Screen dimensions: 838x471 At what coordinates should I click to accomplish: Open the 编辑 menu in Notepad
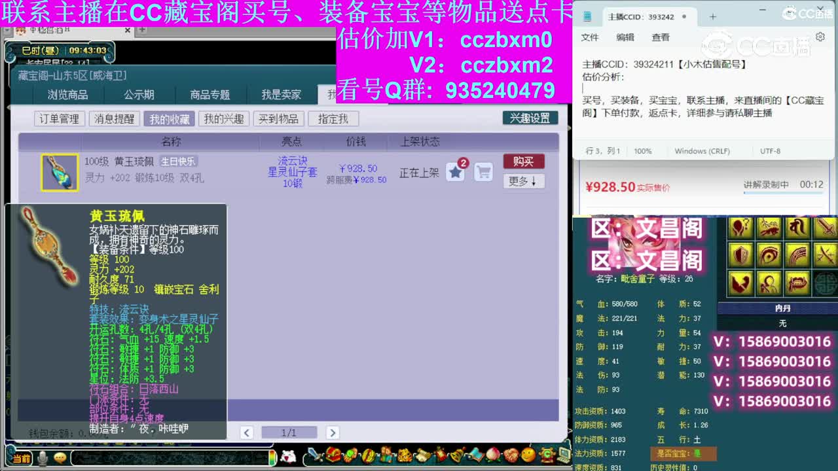coord(625,38)
